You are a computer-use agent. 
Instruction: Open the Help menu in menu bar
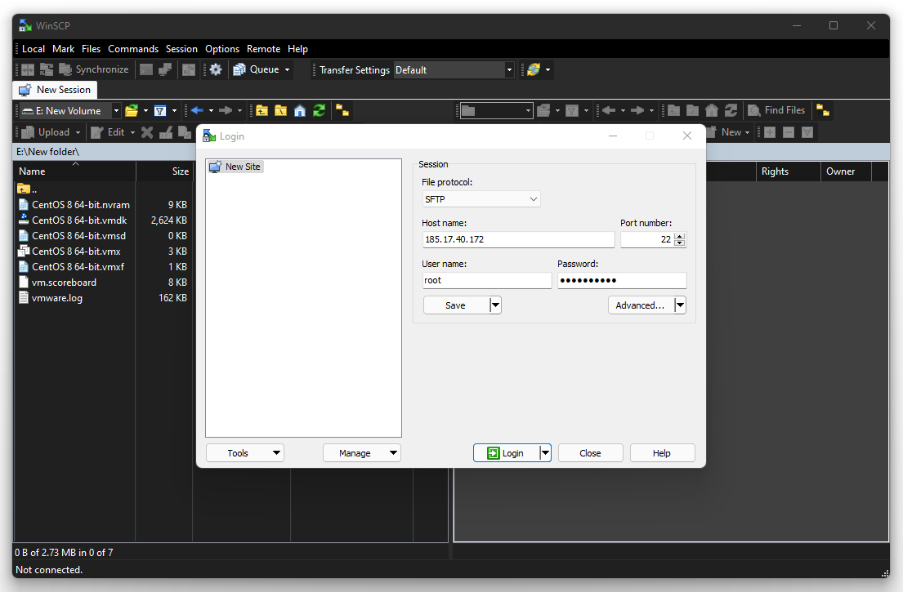pyautogui.click(x=297, y=49)
